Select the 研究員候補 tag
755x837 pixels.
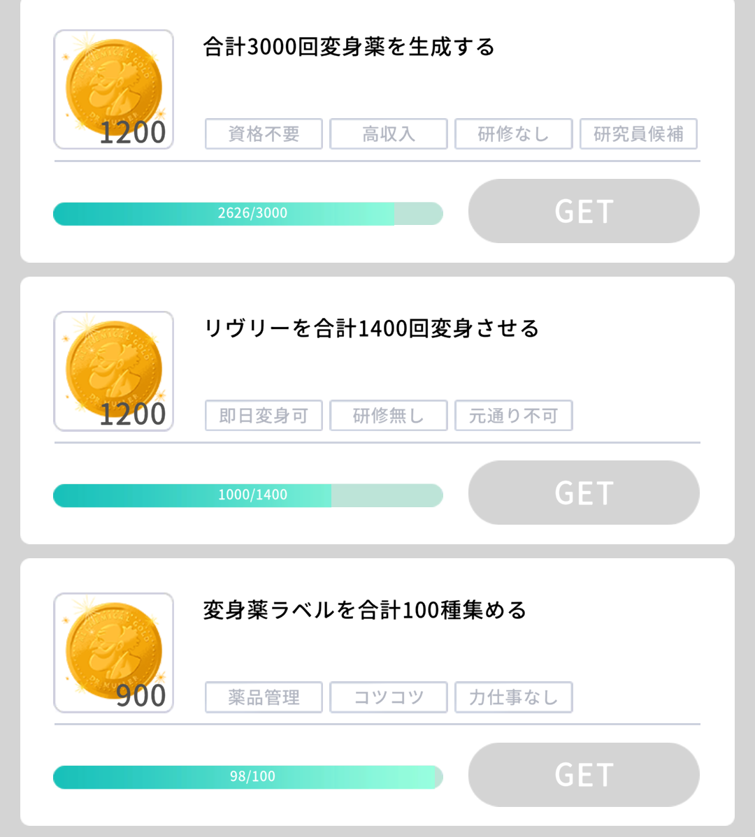pos(638,133)
